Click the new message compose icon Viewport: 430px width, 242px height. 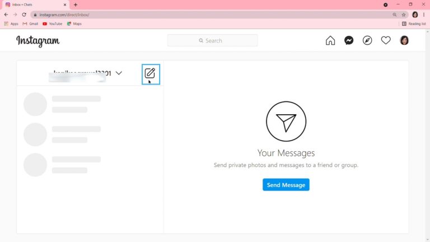(x=150, y=73)
